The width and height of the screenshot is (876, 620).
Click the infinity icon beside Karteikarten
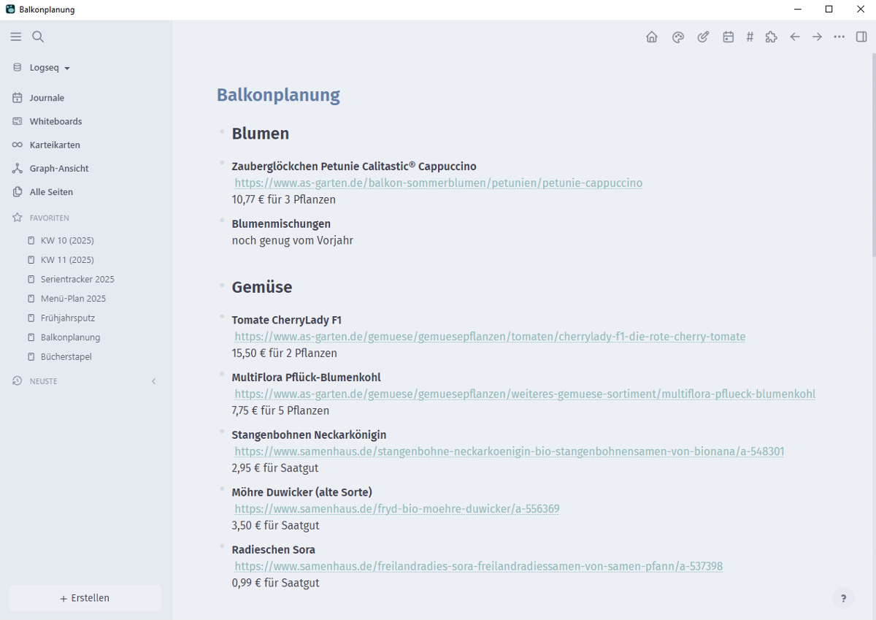click(x=18, y=145)
